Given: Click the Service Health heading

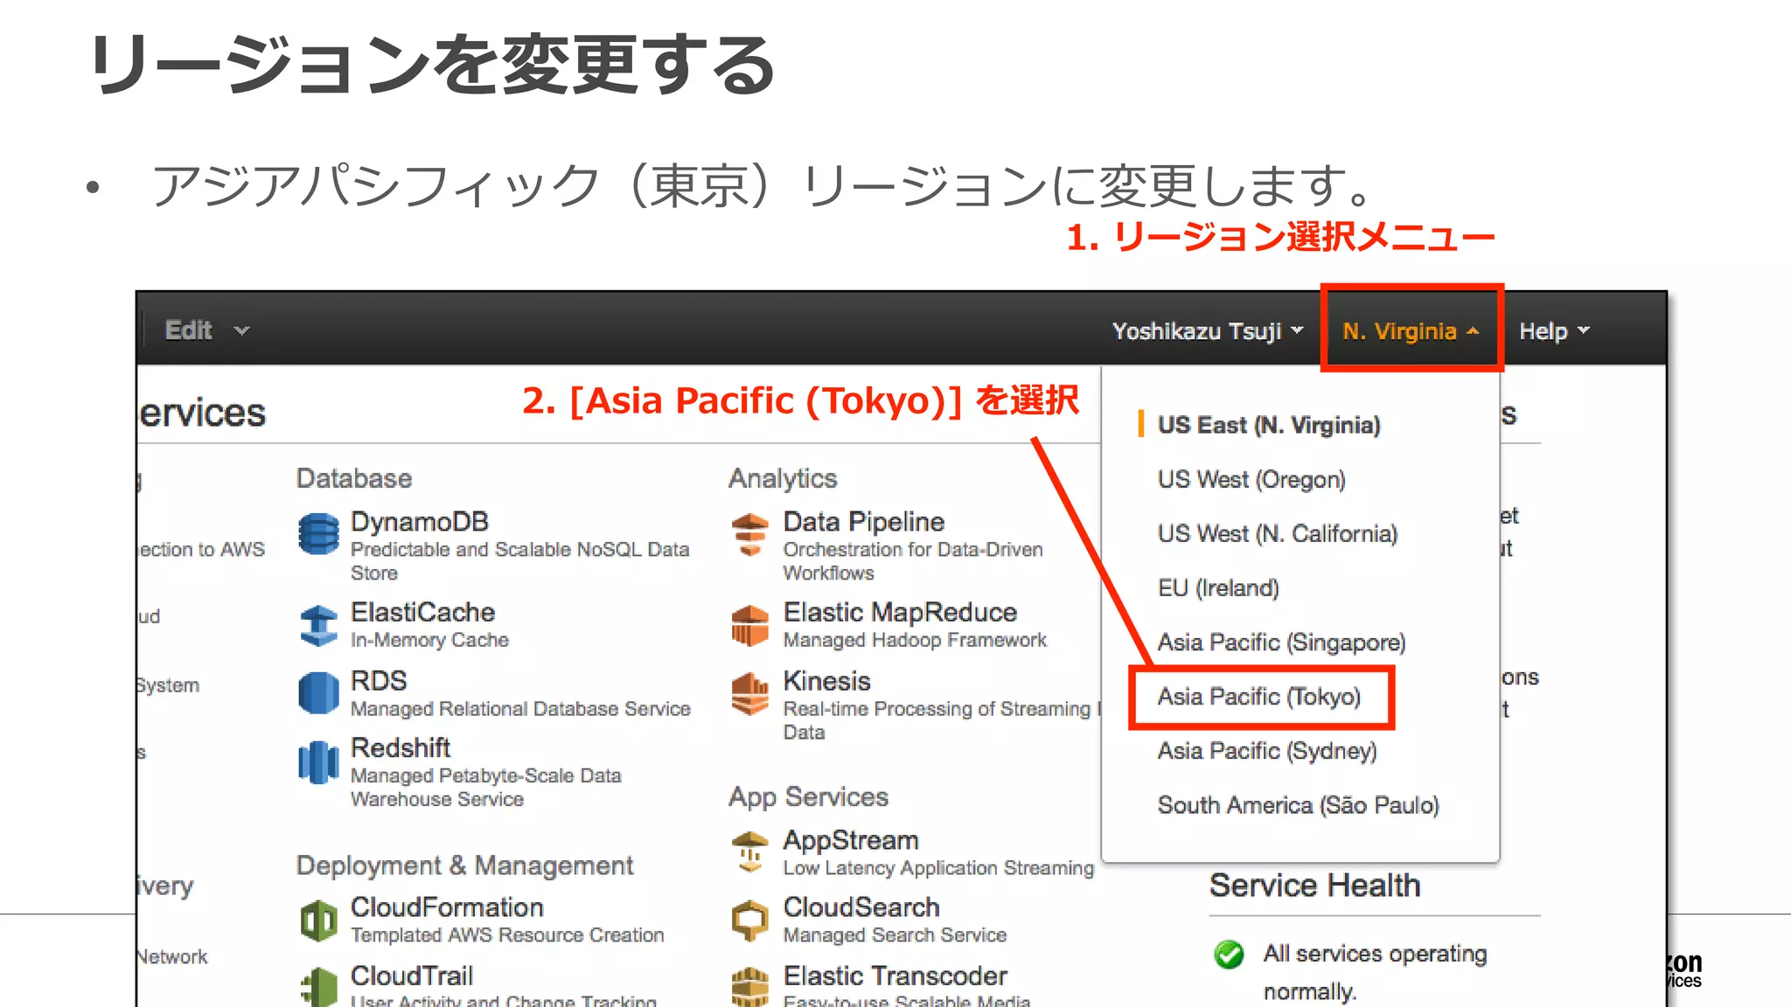Looking at the screenshot, I should (x=1314, y=885).
